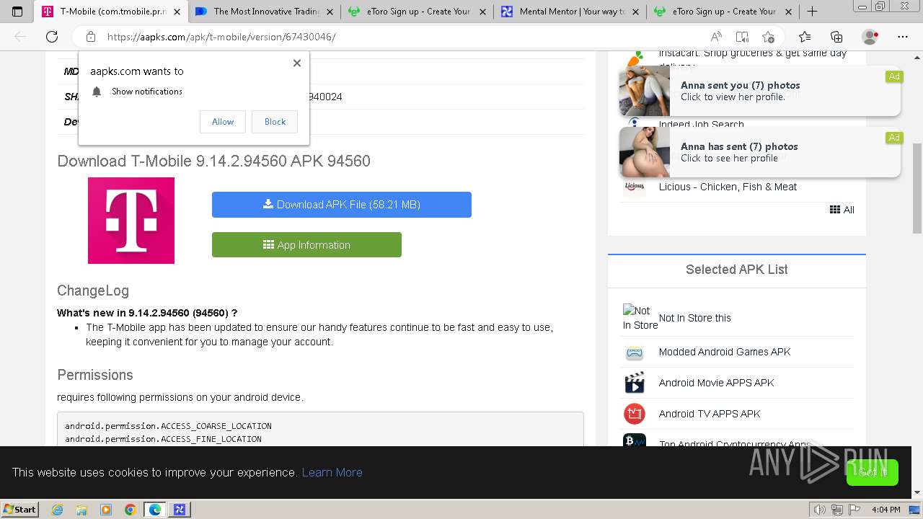
Task: Click Learn More in the cookie banner
Action: tap(332, 472)
